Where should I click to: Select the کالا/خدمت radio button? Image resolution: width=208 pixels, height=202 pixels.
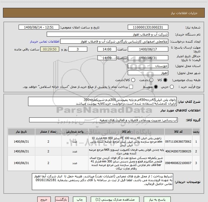click(133, 80)
